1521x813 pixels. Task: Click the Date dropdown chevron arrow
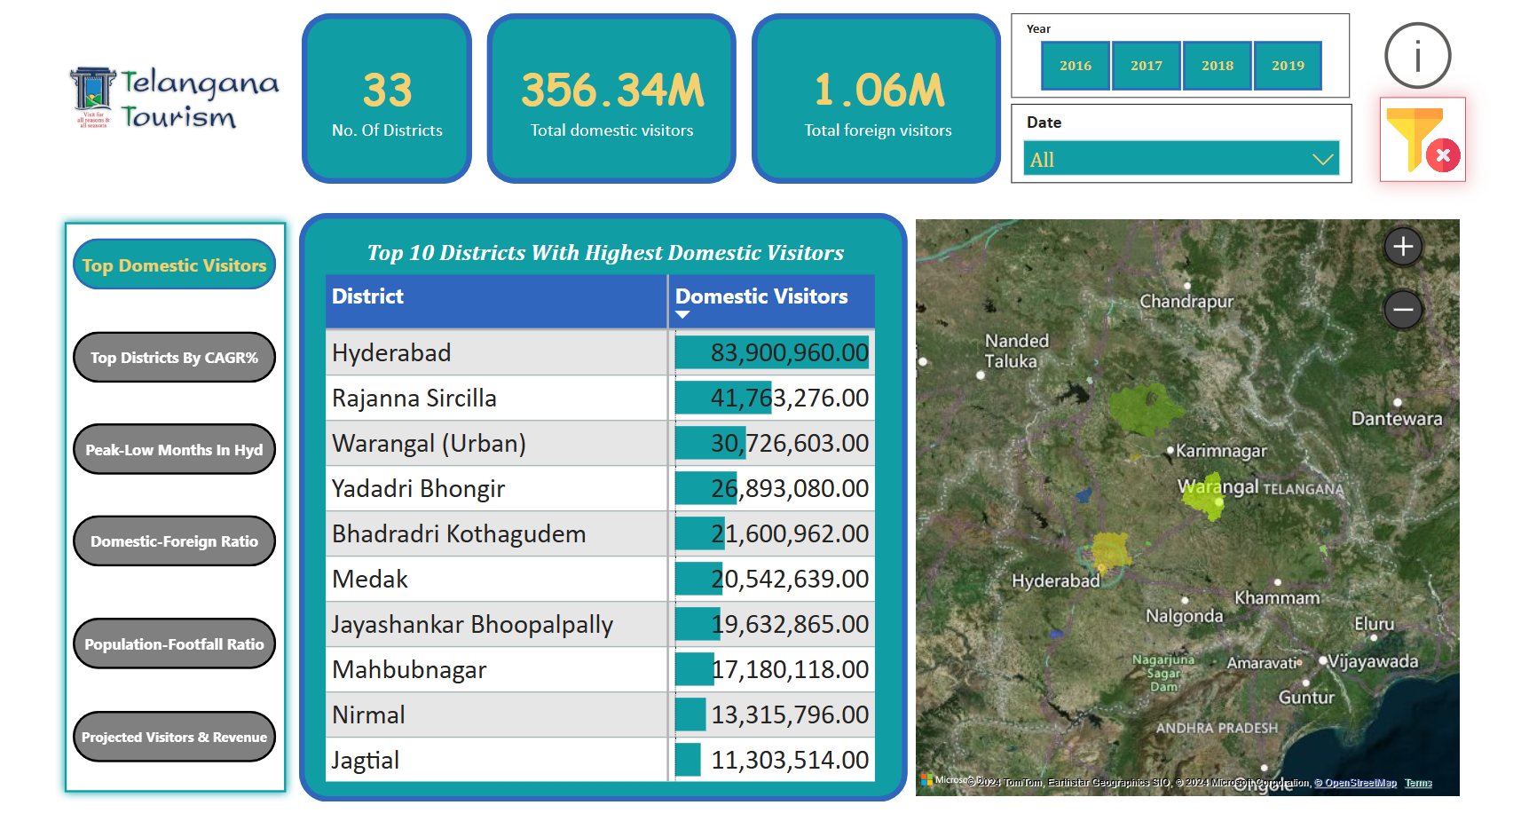(1322, 160)
